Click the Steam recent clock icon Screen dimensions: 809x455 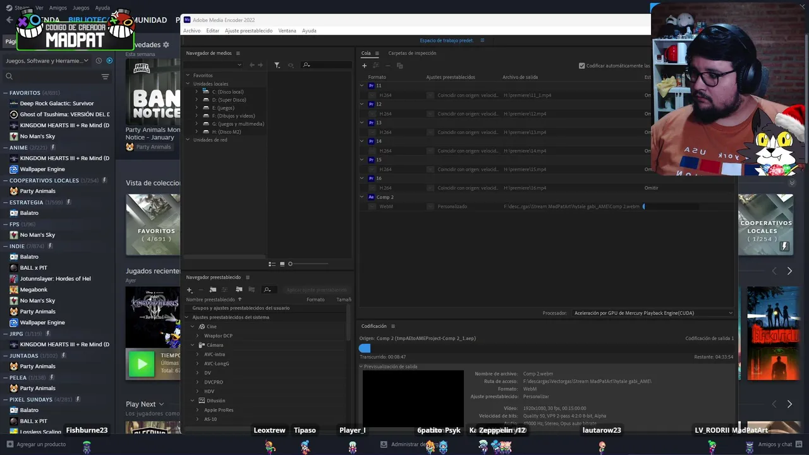click(x=99, y=61)
